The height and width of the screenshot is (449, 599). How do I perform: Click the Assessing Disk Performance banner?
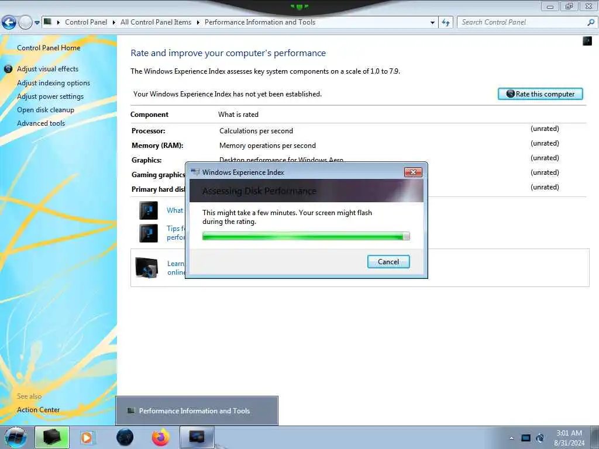click(307, 191)
